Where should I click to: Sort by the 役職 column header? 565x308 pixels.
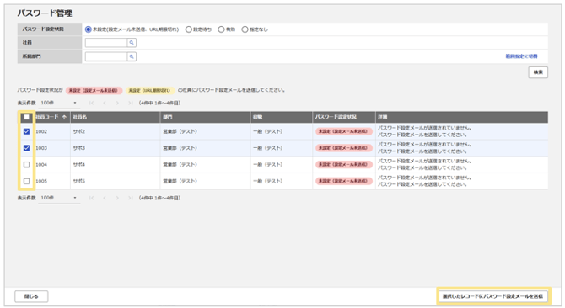[258, 117]
